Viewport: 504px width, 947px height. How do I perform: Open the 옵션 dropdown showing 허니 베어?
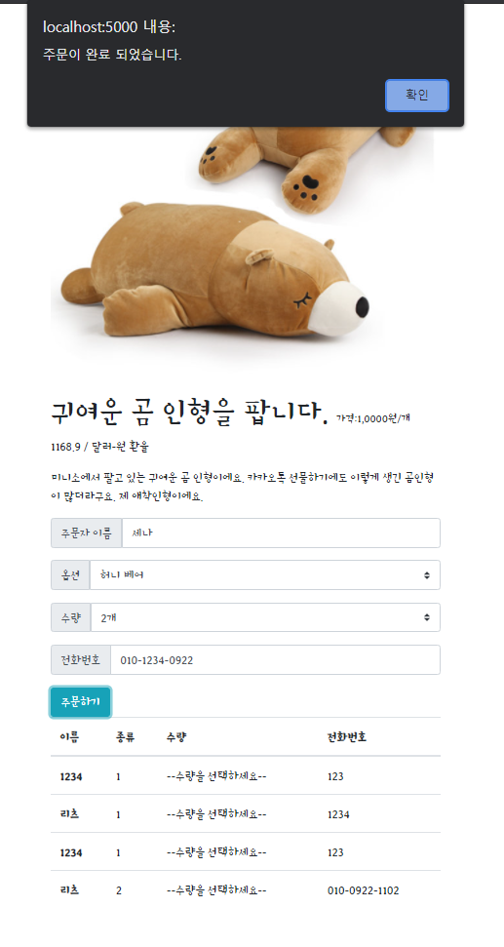(x=265, y=575)
